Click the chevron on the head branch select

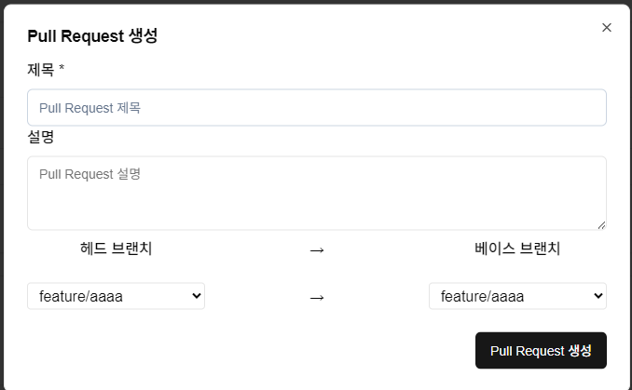point(197,296)
